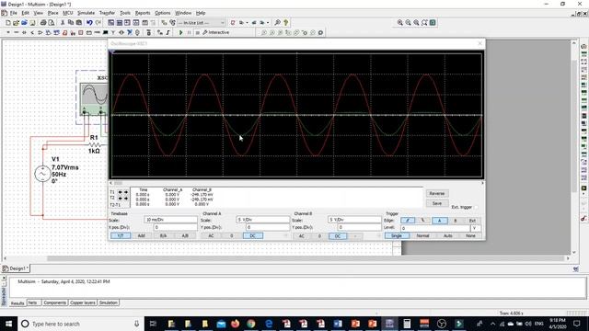Open the Options menu
The height and width of the screenshot is (331, 589).
(x=162, y=13)
